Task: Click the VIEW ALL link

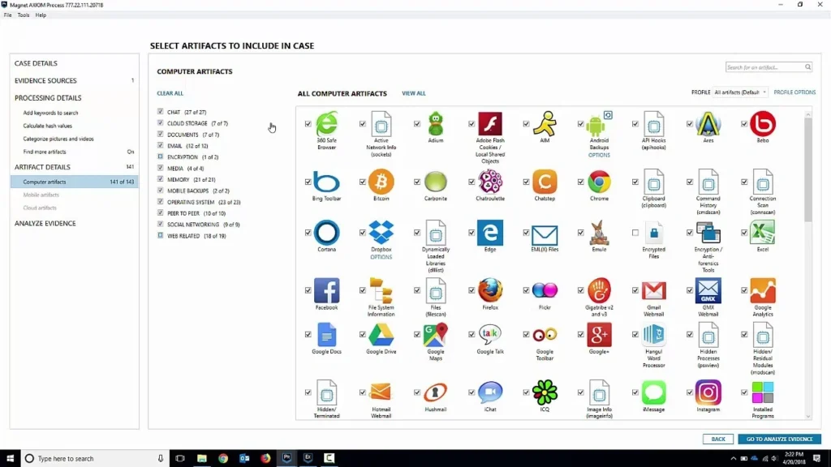Action: (413, 93)
